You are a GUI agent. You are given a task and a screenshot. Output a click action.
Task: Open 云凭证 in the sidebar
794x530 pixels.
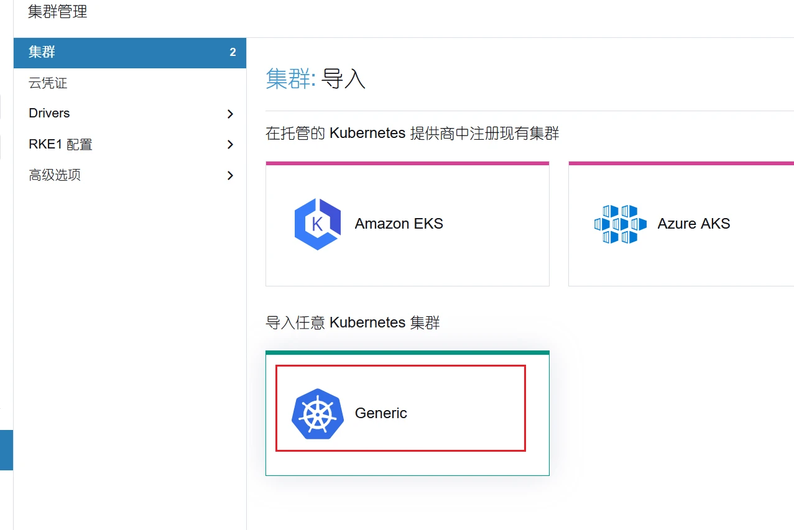48,83
